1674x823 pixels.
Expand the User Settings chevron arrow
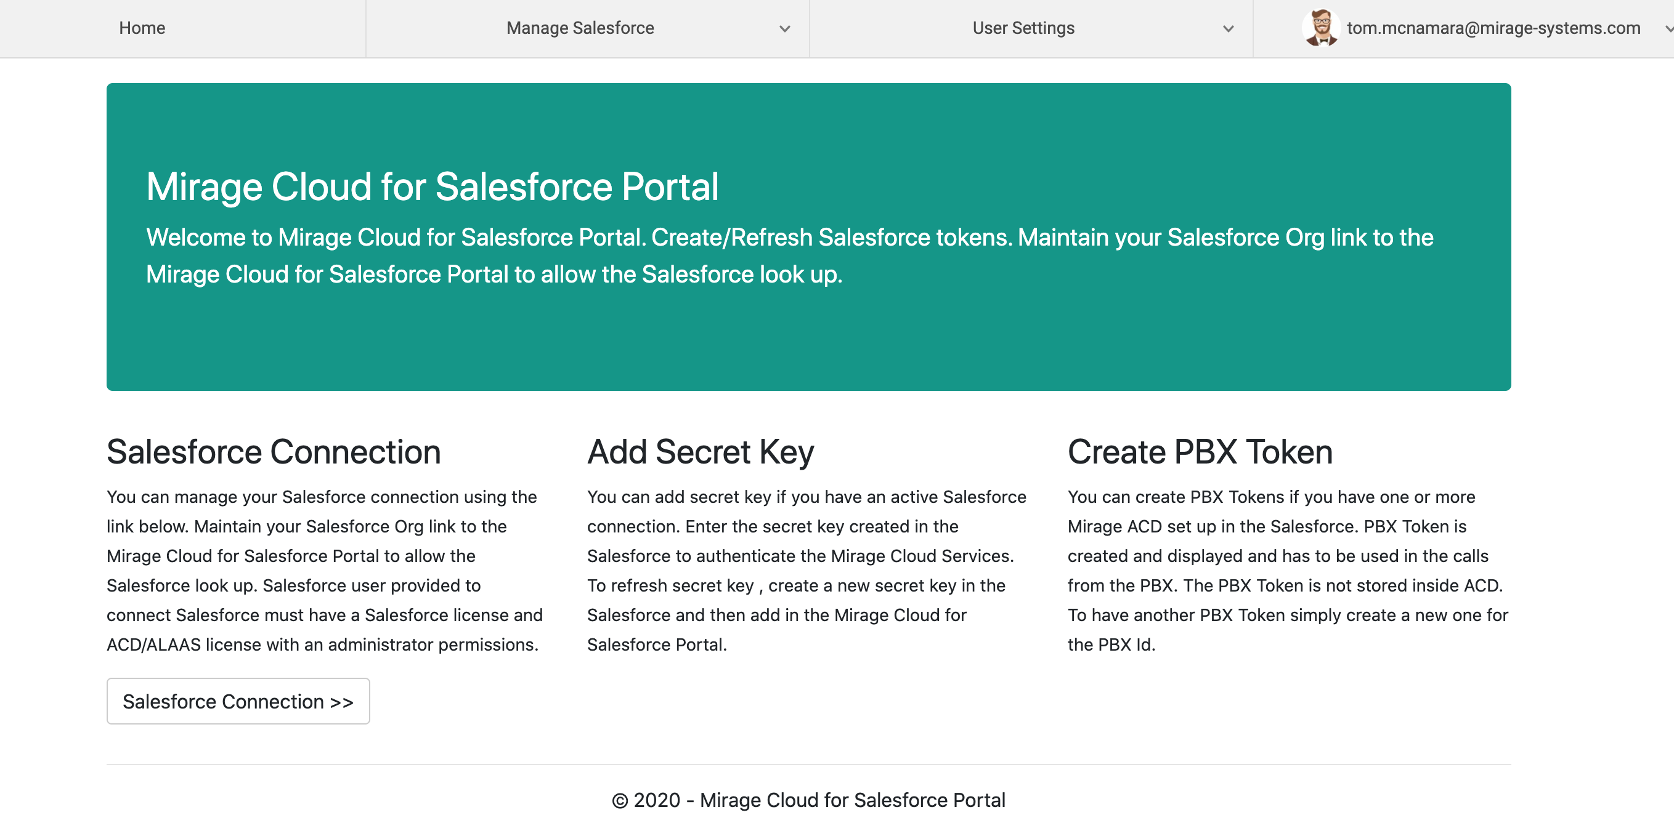point(1227,28)
